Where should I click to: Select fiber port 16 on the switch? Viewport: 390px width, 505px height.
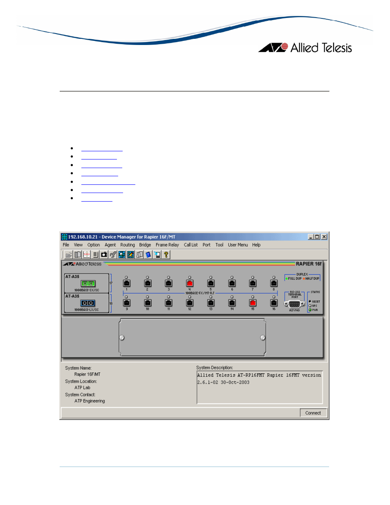274,303
